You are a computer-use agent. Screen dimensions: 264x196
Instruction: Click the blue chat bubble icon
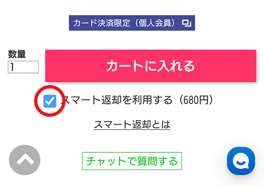point(241,161)
